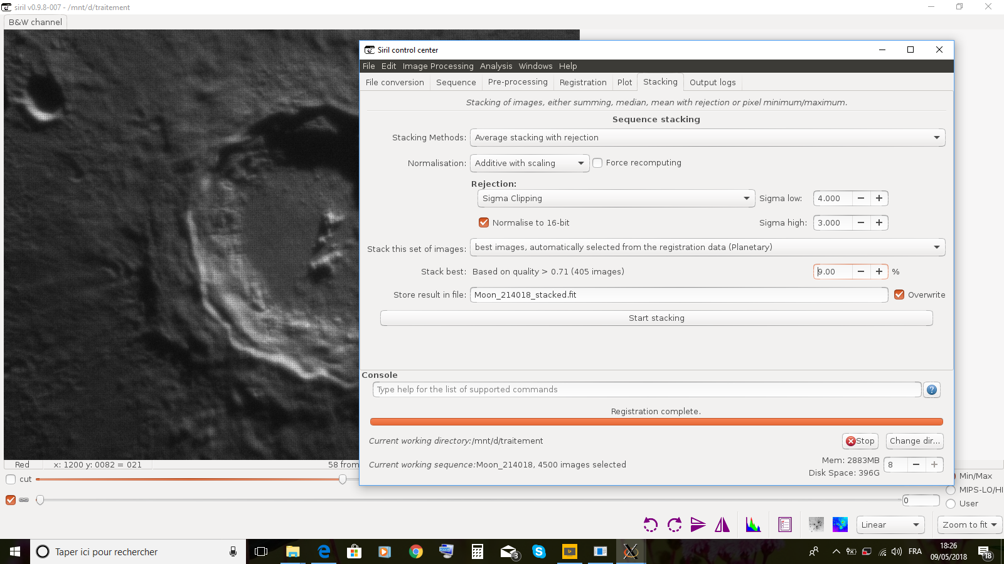
Task: Open Task View from the taskbar
Action: tap(261, 551)
